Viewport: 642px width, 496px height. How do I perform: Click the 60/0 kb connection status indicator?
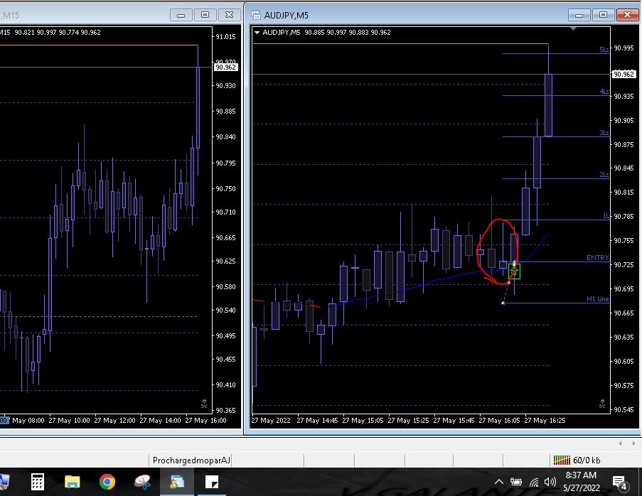[577, 460]
